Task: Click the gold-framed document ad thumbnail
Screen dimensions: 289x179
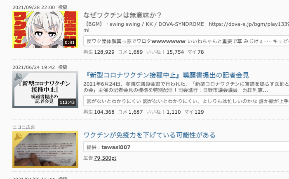Action: [x=45, y=149]
